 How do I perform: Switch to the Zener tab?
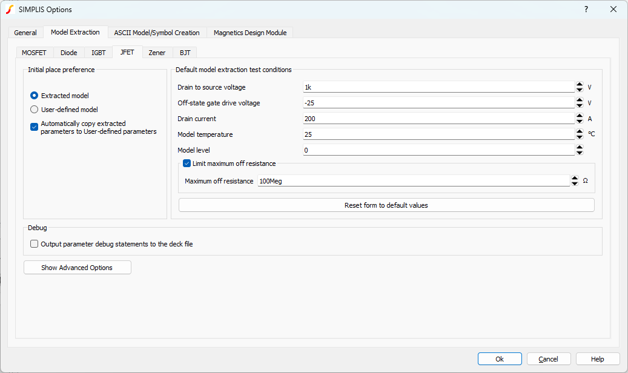(157, 53)
